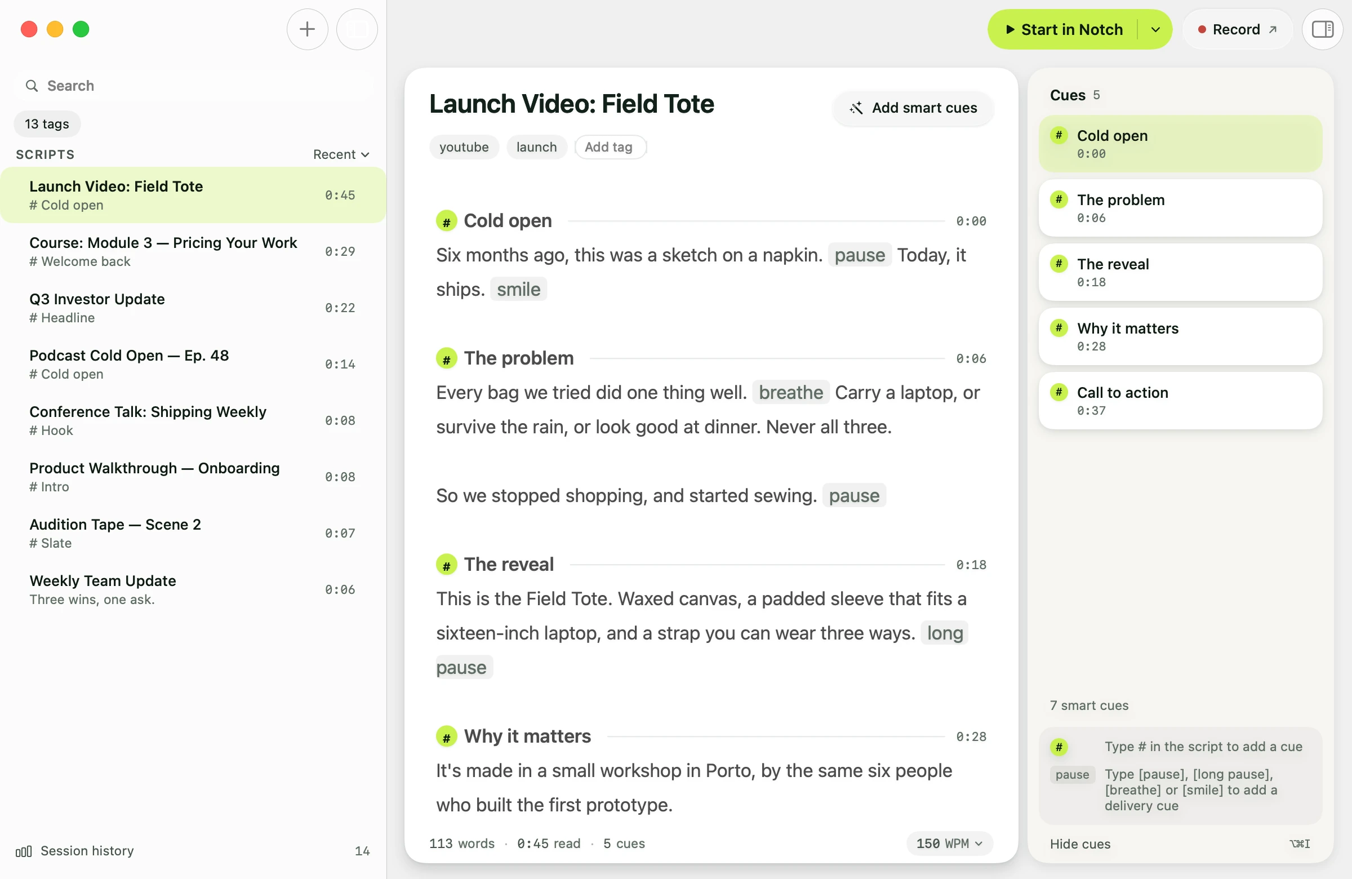Select Product Walkthrough — Onboarding script
1352x879 pixels.
193,476
